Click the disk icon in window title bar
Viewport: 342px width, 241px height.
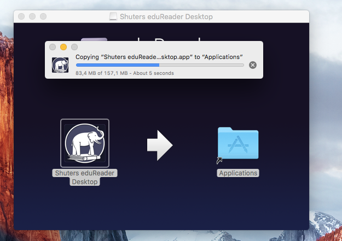pos(113,16)
